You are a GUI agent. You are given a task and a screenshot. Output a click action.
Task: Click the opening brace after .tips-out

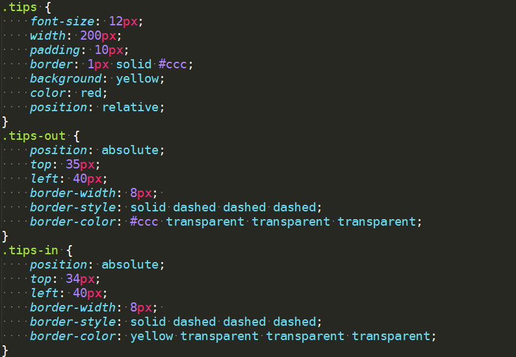pyautogui.click(x=77, y=136)
